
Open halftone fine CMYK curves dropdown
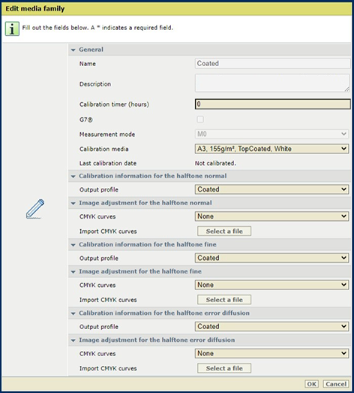(x=271, y=285)
